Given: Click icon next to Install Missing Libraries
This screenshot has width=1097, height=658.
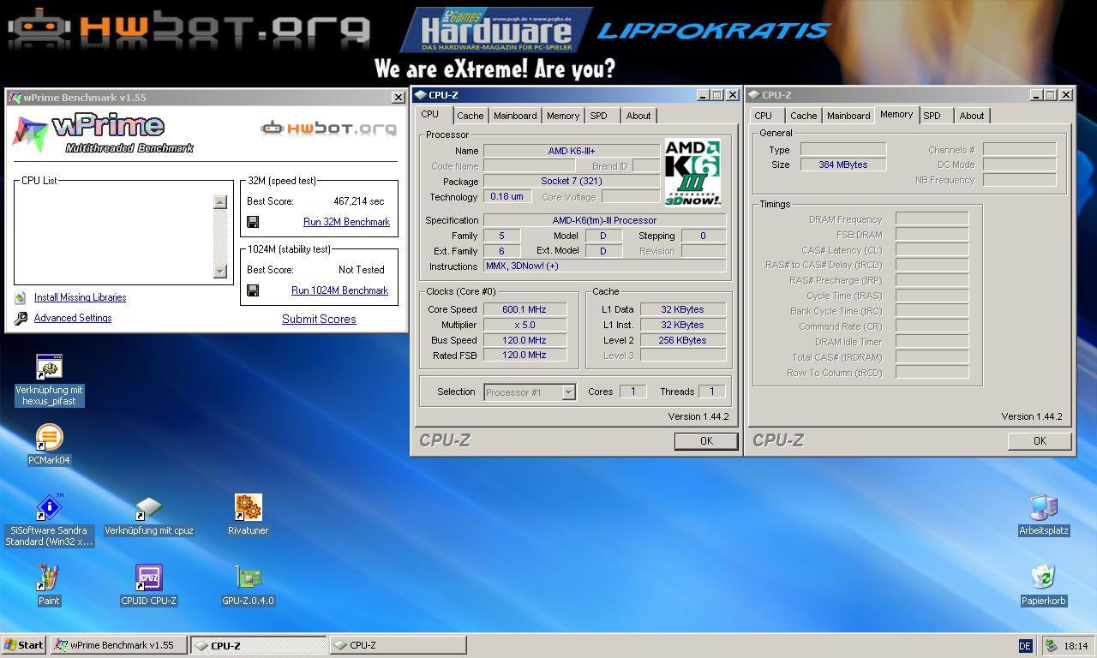Looking at the screenshot, I should tap(21, 298).
